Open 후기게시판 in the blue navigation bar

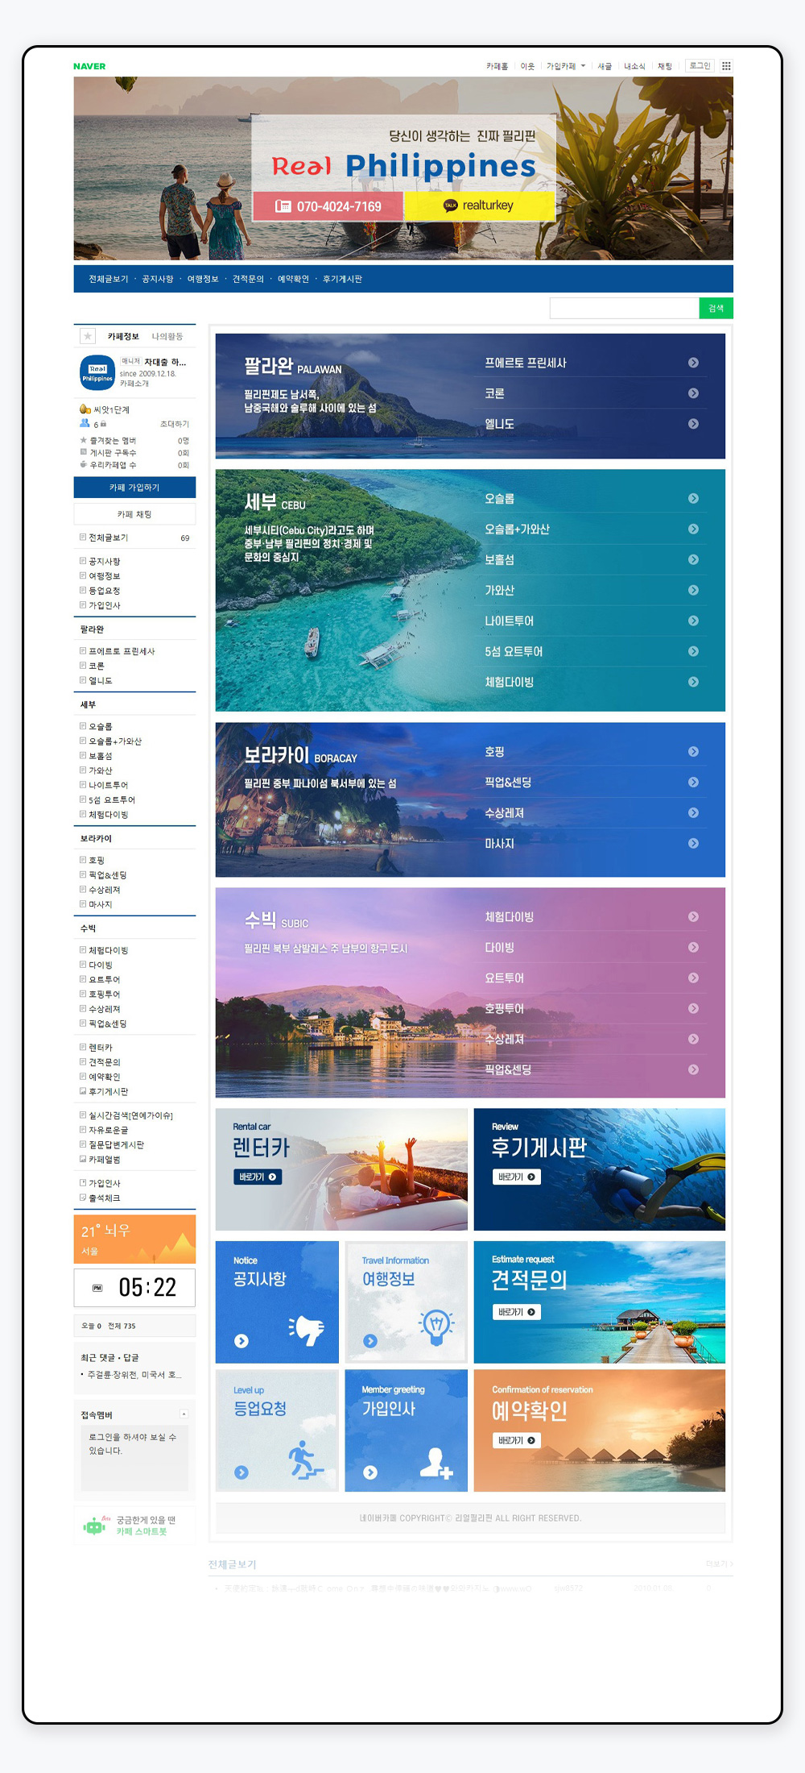(x=342, y=279)
